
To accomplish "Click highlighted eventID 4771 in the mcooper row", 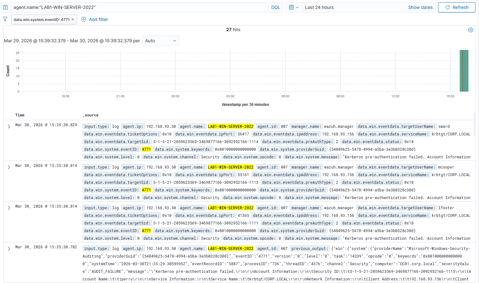I will [146, 190].
